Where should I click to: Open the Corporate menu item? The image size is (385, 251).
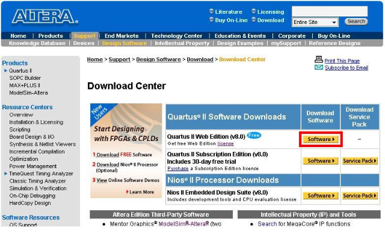tap(292, 36)
